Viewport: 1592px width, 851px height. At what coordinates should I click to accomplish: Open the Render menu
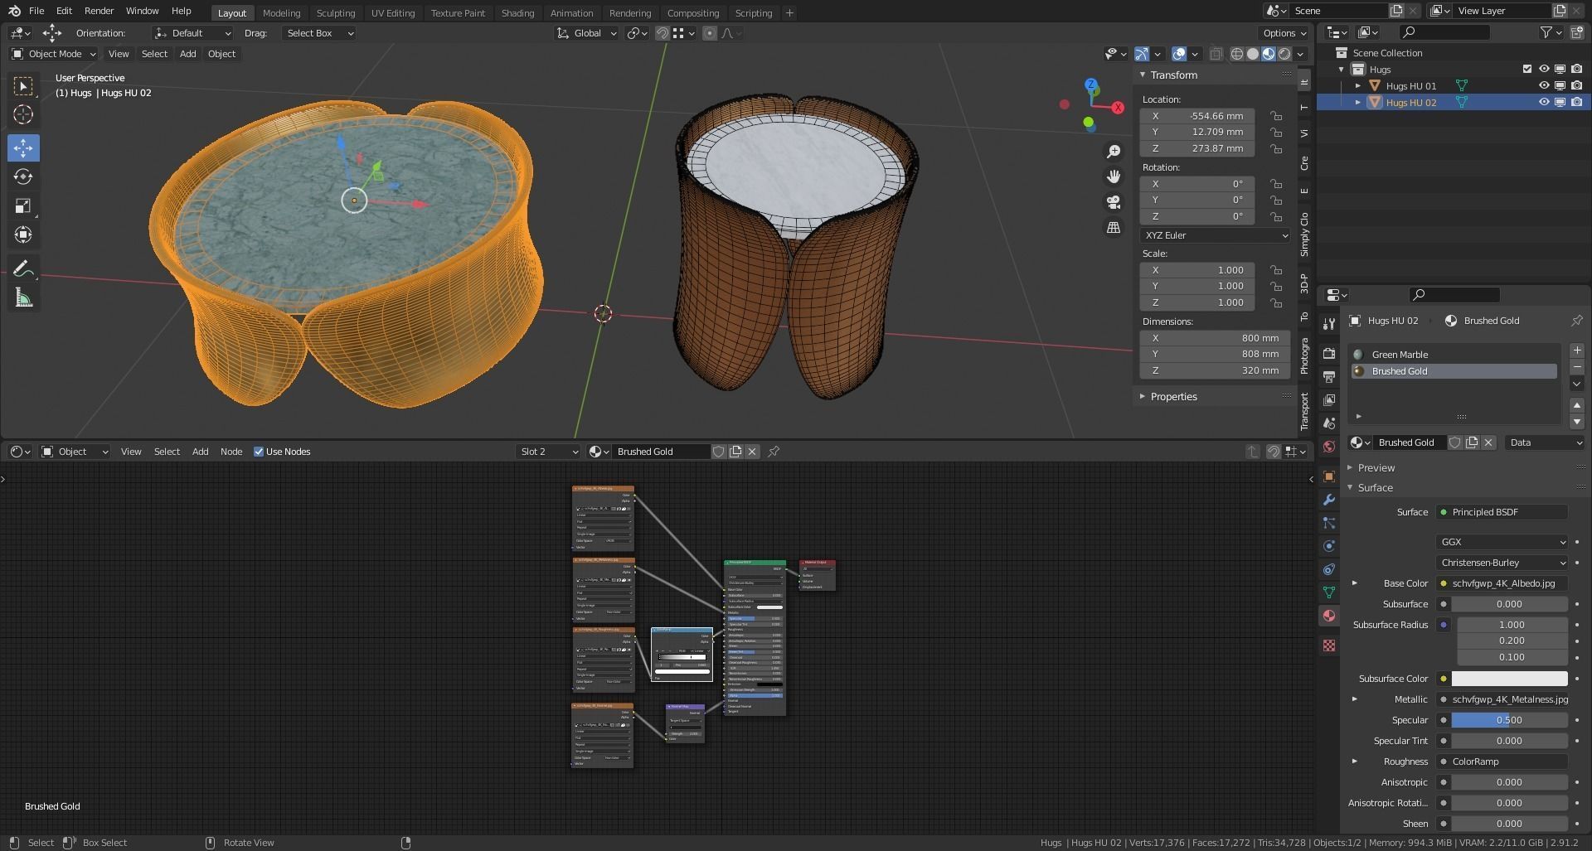click(x=99, y=11)
